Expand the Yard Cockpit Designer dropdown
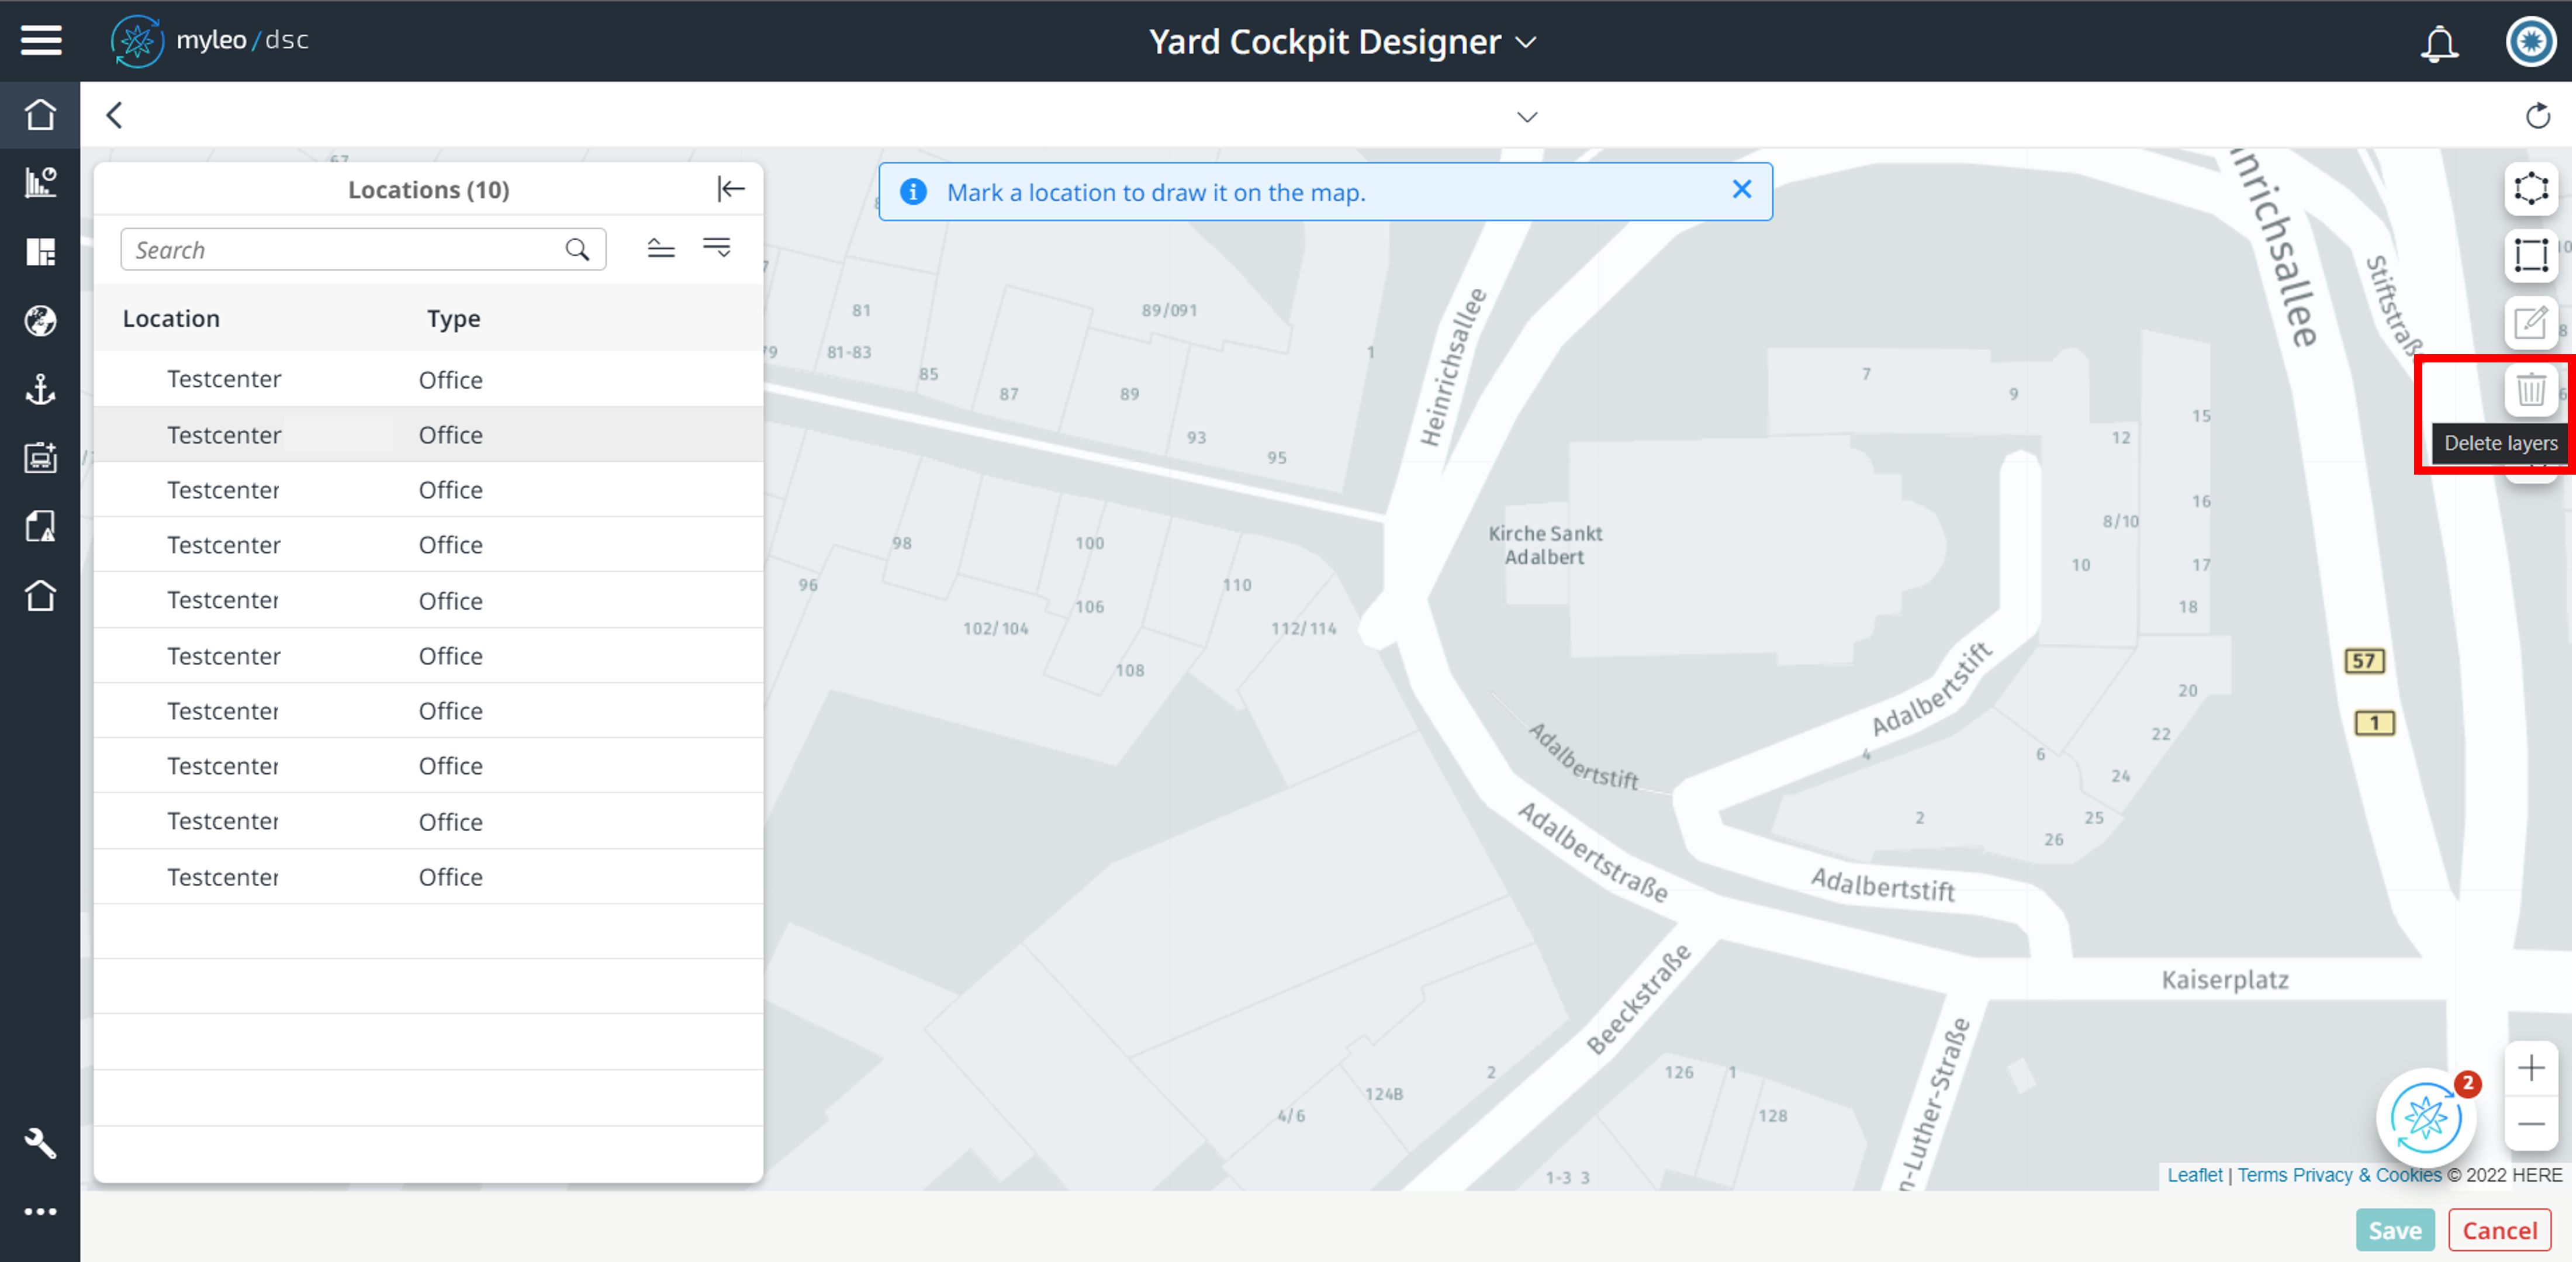This screenshot has height=1262, width=2576. 1525,43
